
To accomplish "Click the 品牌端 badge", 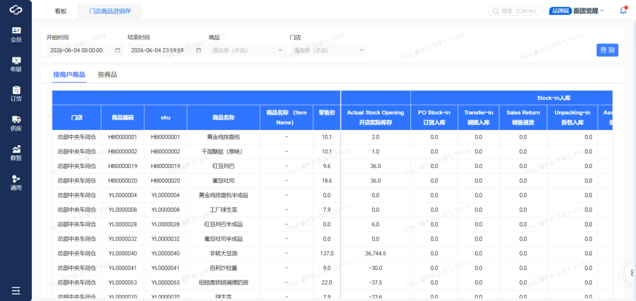I will pyautogui.click(x=560, y=11).
